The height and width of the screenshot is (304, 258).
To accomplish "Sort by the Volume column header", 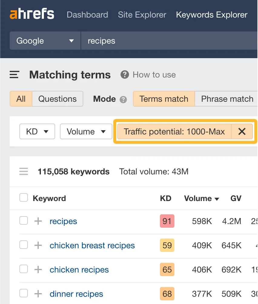I will pyautogui.click(x=202, y=198).
